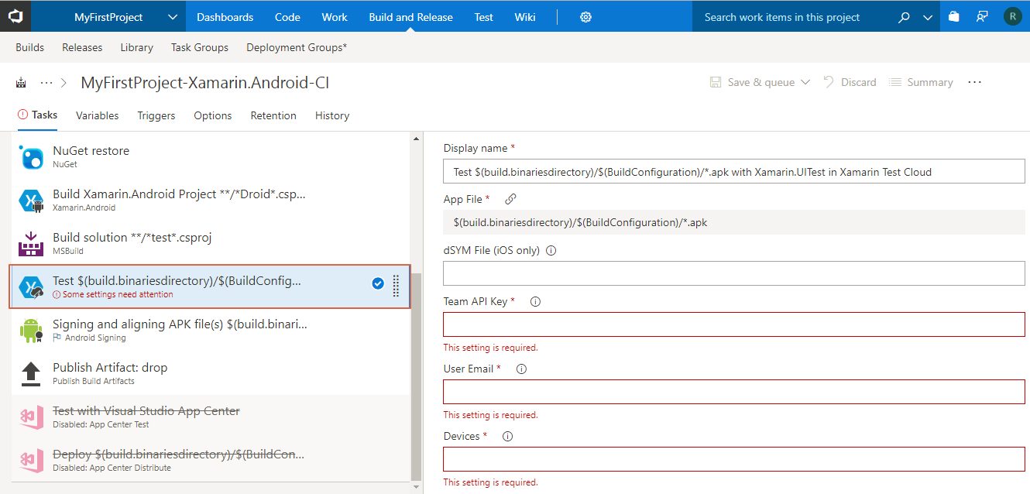This screenshot has width=1030, height=494.
Task: Click the drag handle on selected Test task
Action: 396,286
